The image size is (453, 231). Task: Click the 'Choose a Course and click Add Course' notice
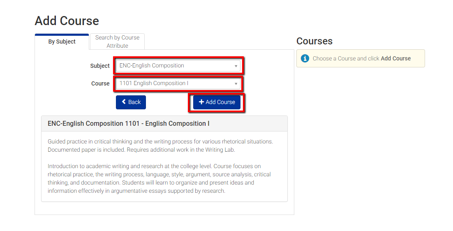pyautogui.click(x=361, y=58)
